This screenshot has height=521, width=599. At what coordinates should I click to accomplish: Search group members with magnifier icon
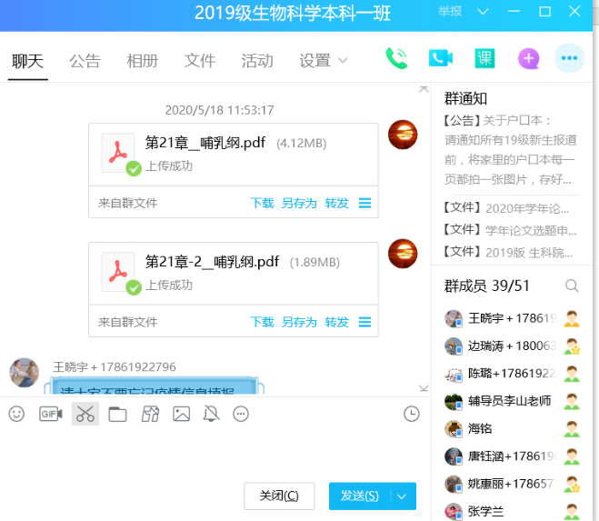(572, 286)
